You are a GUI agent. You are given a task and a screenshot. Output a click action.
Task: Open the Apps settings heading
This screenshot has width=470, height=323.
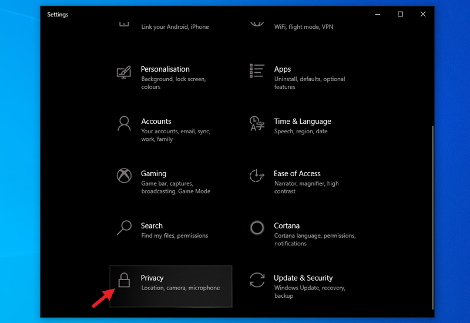click(283, 69)
